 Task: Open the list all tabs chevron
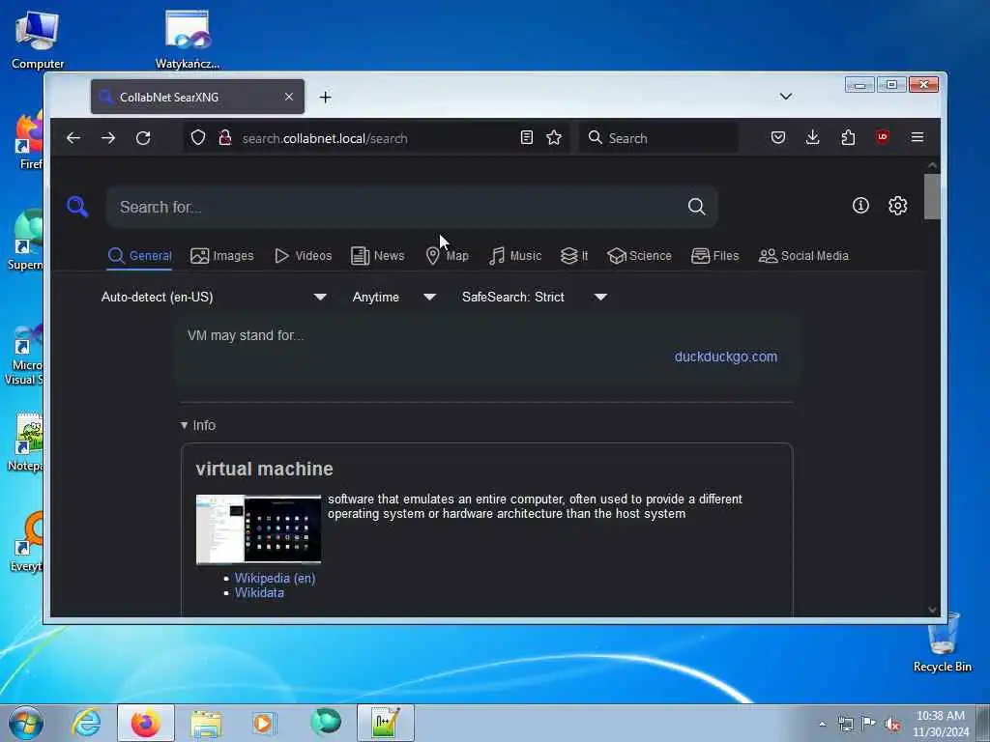(785, 96)
